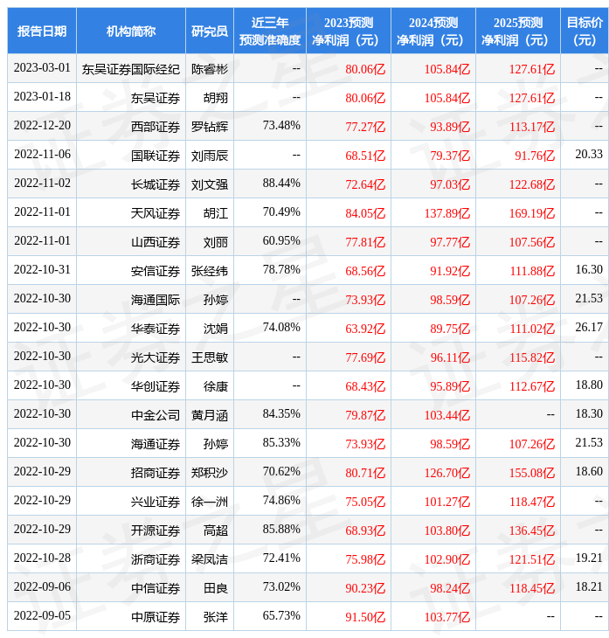The height and width of the screenshot is (638, 609).
Task: Select the 2023-03-01 date cell
Action: click(x=42, y=68)
